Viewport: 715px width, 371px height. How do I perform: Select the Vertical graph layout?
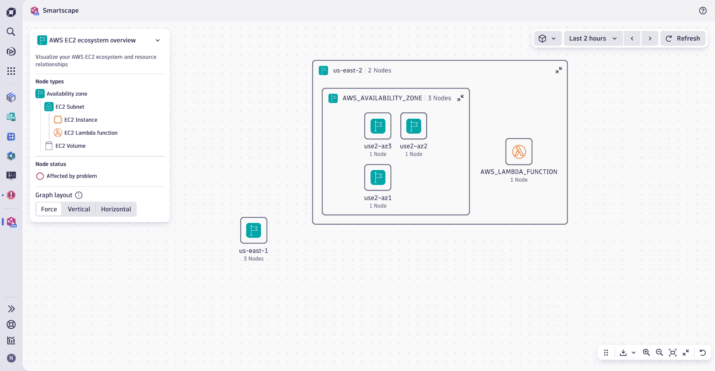79,209
